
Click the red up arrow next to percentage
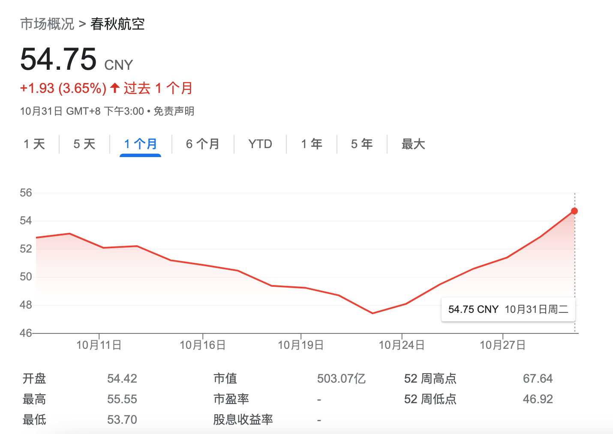[114, 88]
